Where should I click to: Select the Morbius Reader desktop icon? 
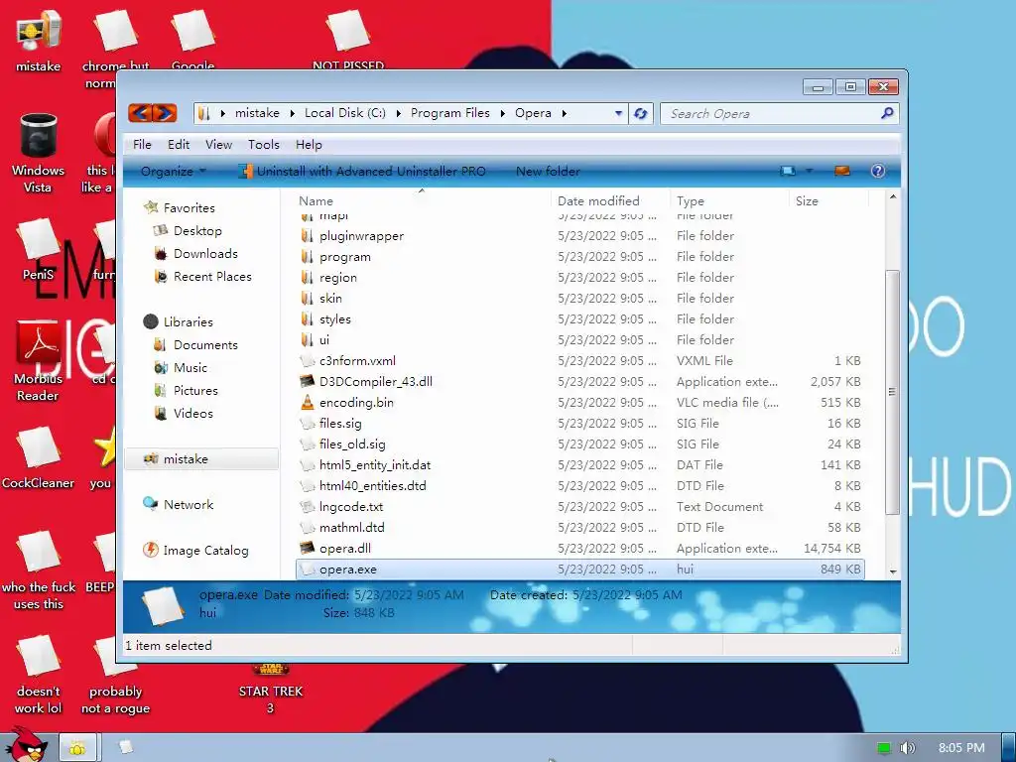38,361
